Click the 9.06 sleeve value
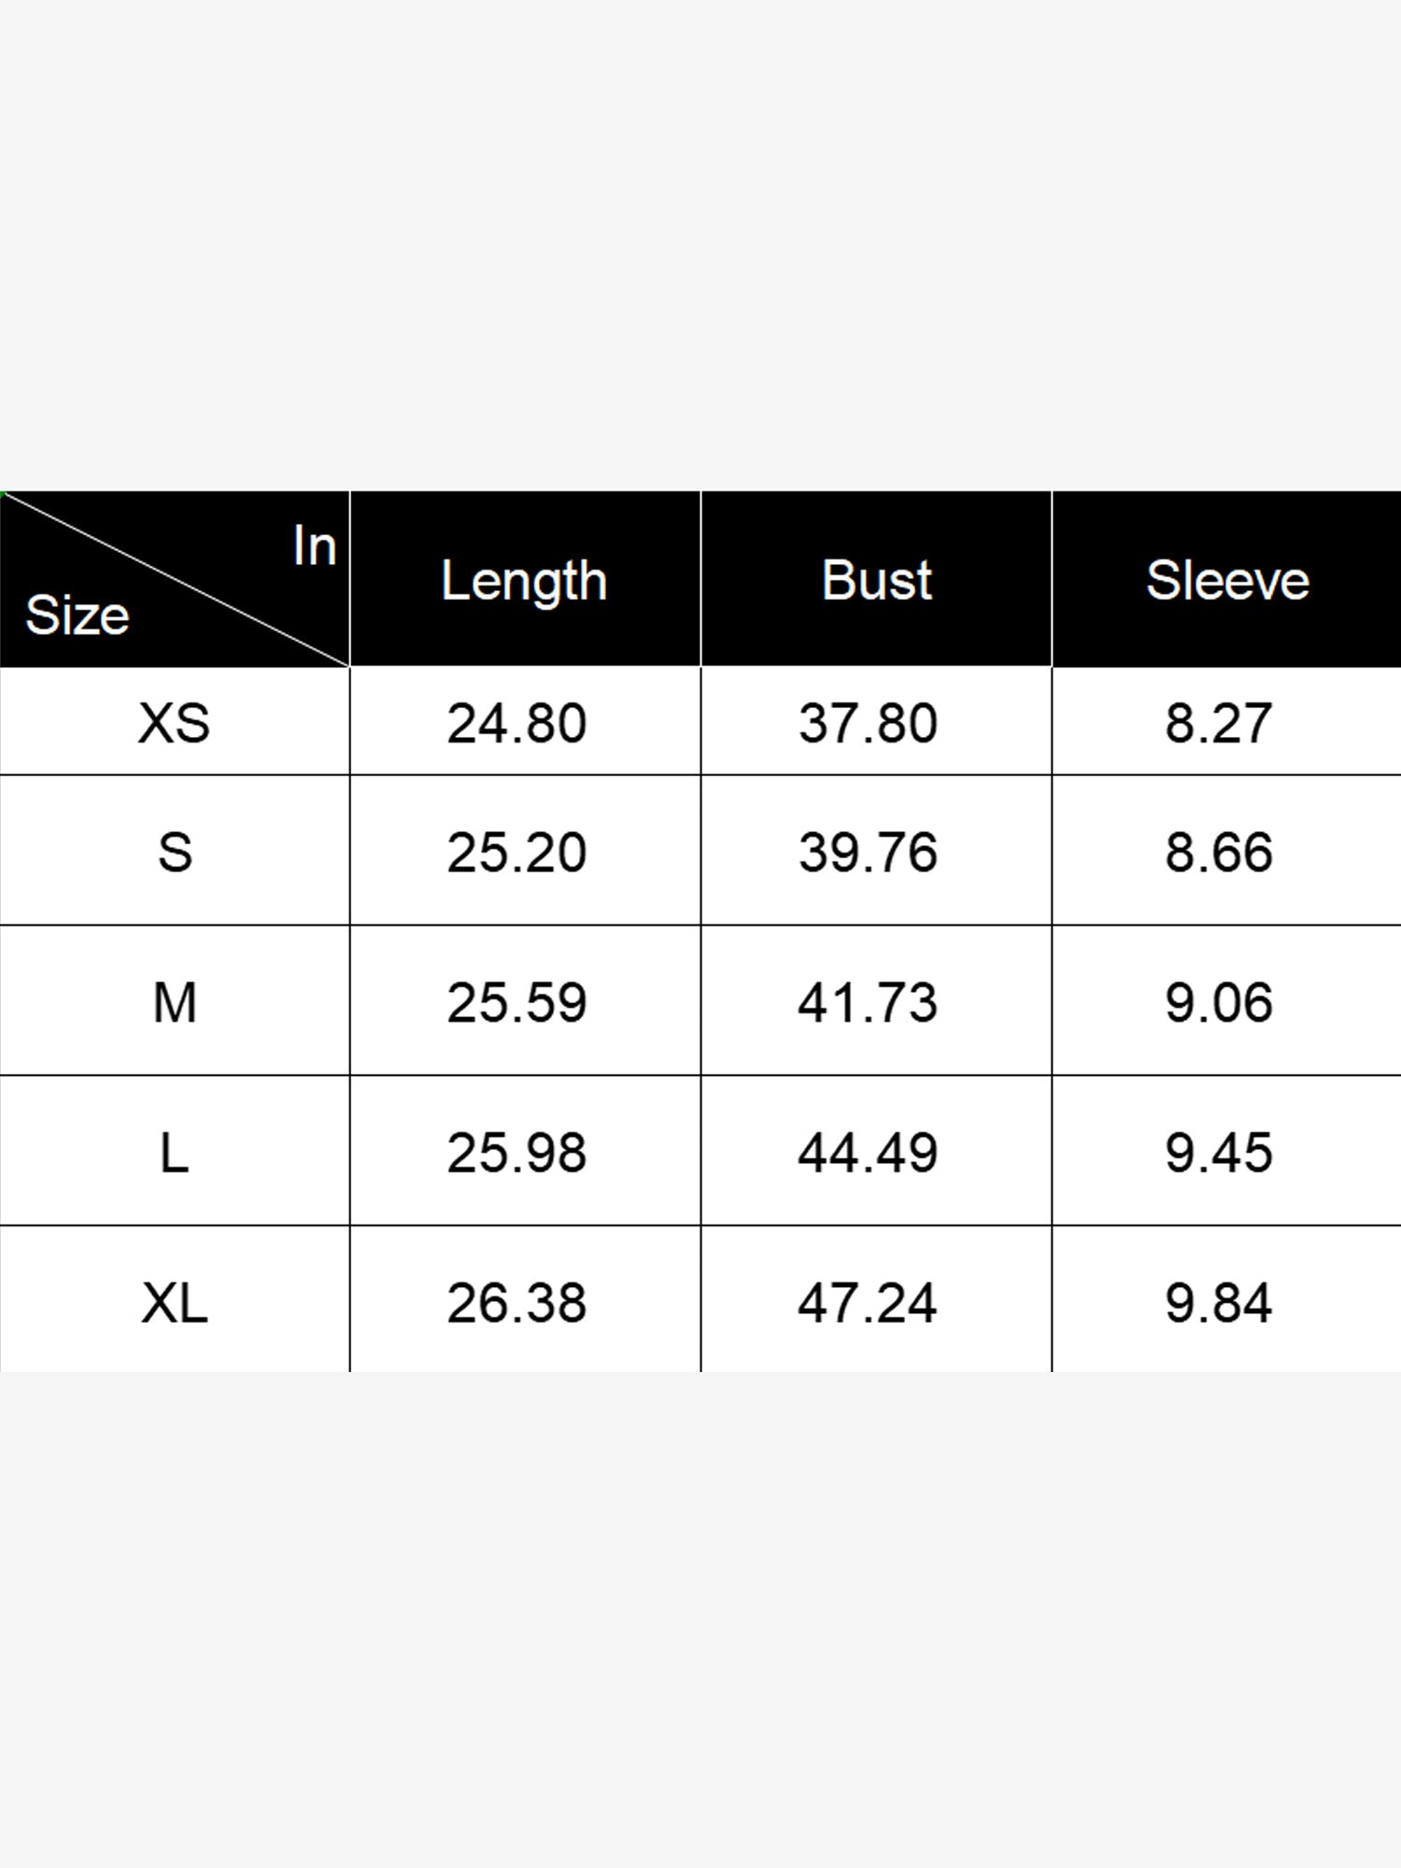Screen dimensions: 1401x1868 tap(1218, 1002)
